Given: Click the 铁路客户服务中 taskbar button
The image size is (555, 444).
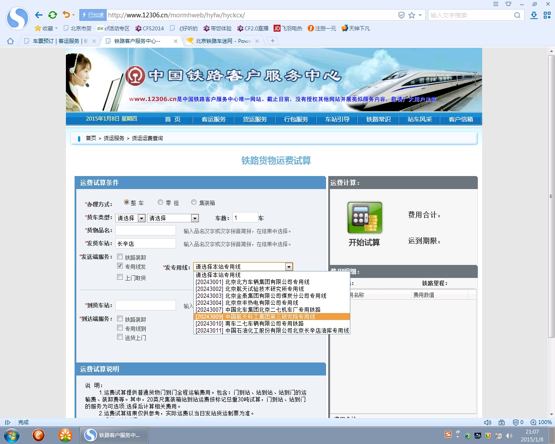Looking at the screenshot, I should (x=114, y=435).
